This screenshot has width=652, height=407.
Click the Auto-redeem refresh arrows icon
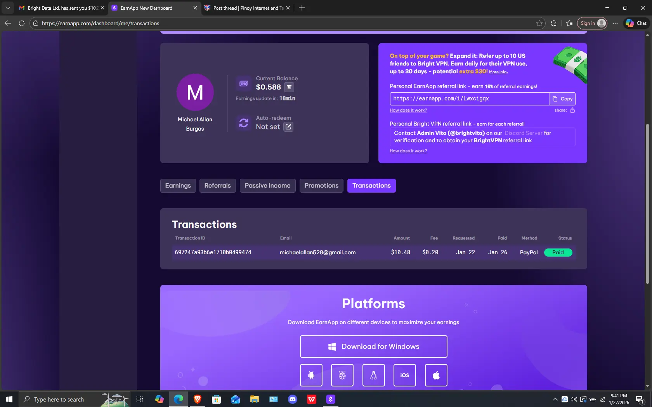(x=244, y=123)
